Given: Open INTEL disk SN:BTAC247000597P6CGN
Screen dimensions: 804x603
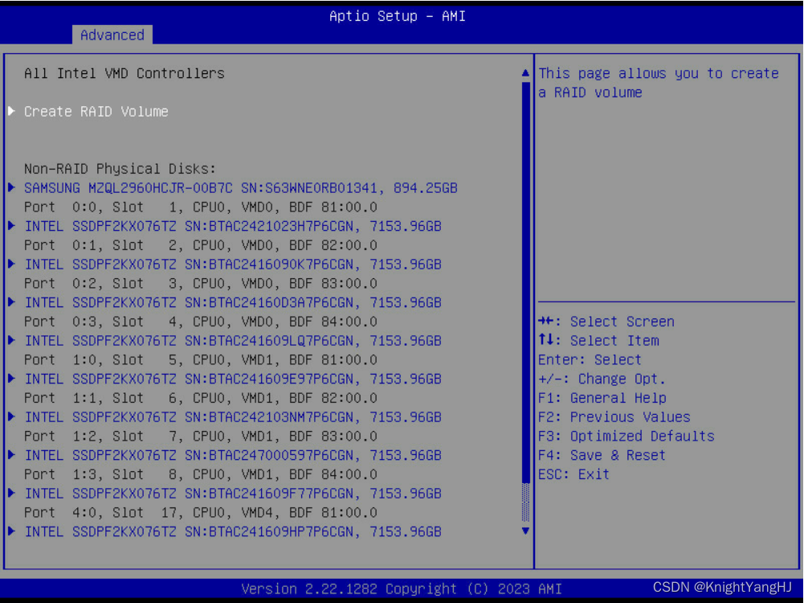Looking at the screenshot, I should (233, 455).
